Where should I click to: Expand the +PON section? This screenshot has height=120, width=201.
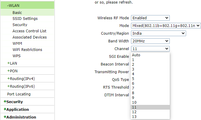coord(13,71)
